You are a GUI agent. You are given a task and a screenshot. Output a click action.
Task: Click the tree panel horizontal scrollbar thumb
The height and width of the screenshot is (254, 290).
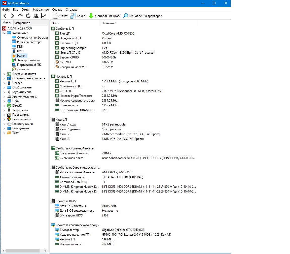[23, 250]
